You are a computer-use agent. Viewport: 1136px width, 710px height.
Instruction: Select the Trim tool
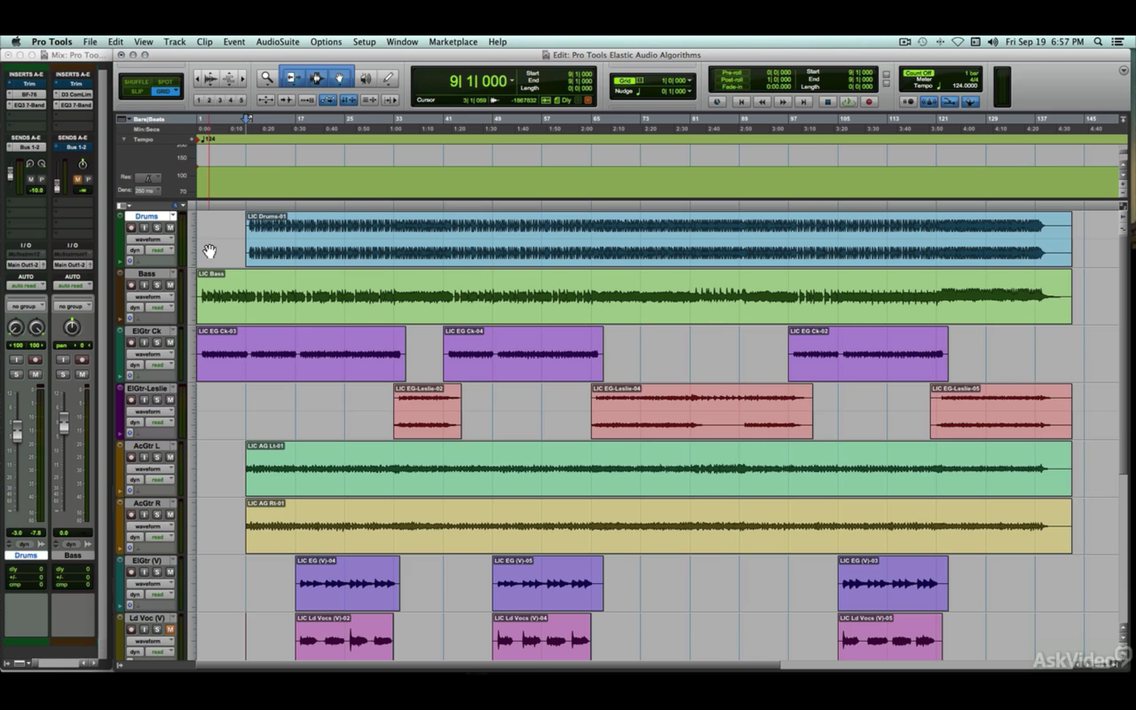[293, 78]
